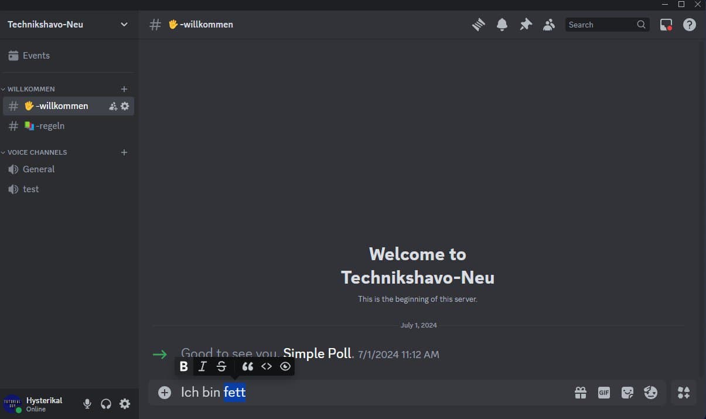Click the Welcome to Technikshavo-Neu heading
The image size is (706, 419).
[x=418, y=265]
